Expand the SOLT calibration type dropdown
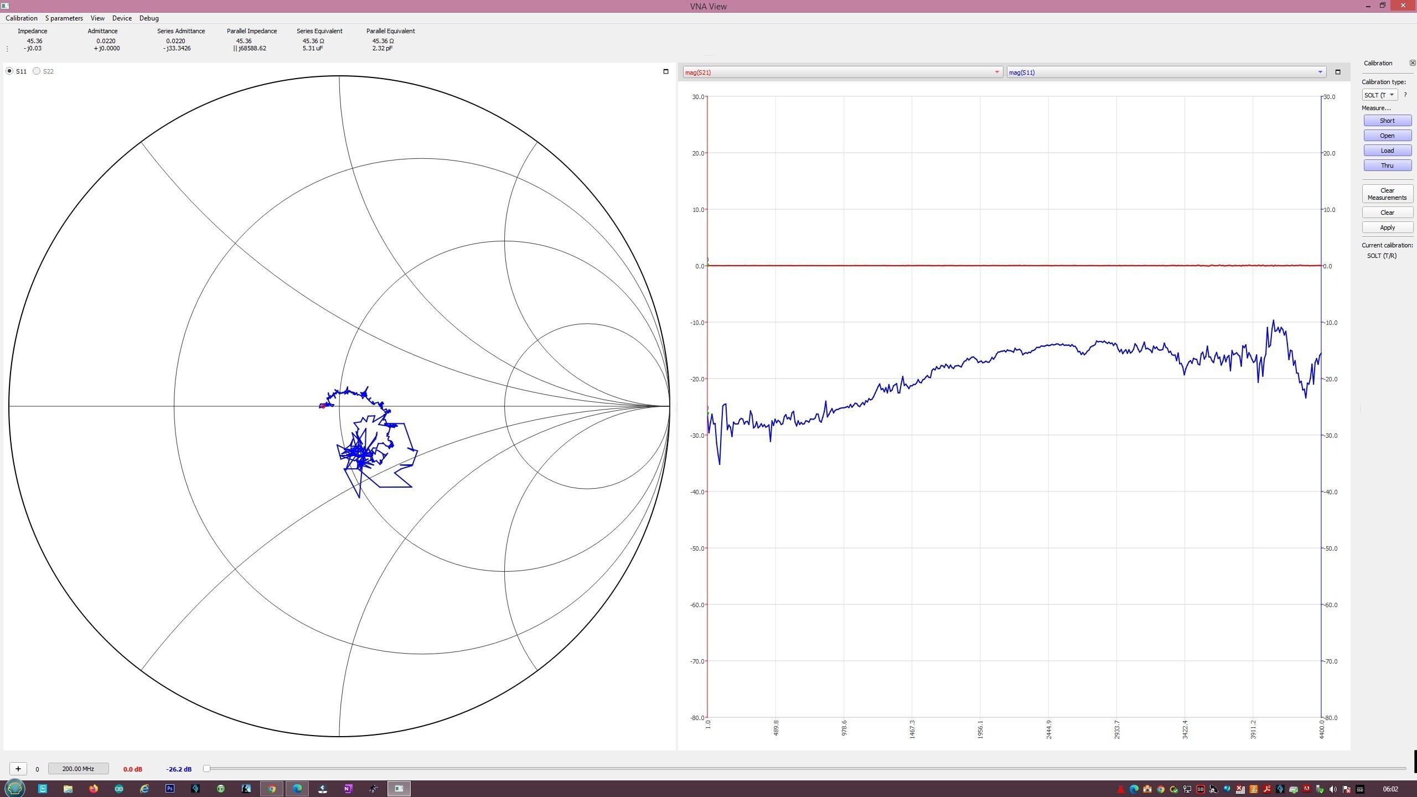1417x797 pixels. [x=1379, y=95]
